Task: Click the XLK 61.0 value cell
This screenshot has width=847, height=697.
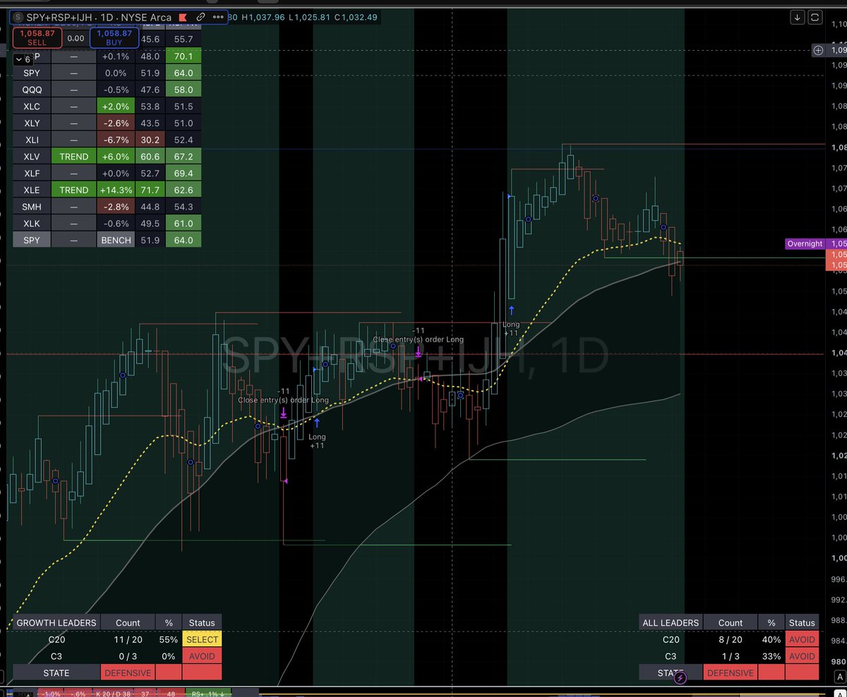Action: 184,224
